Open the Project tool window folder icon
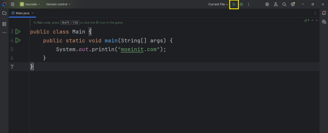The image size is (328, 133). tap(4, 13)
